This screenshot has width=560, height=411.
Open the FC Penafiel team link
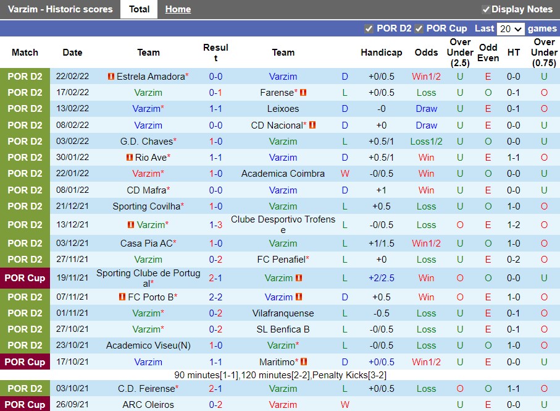tap(281, 260)
